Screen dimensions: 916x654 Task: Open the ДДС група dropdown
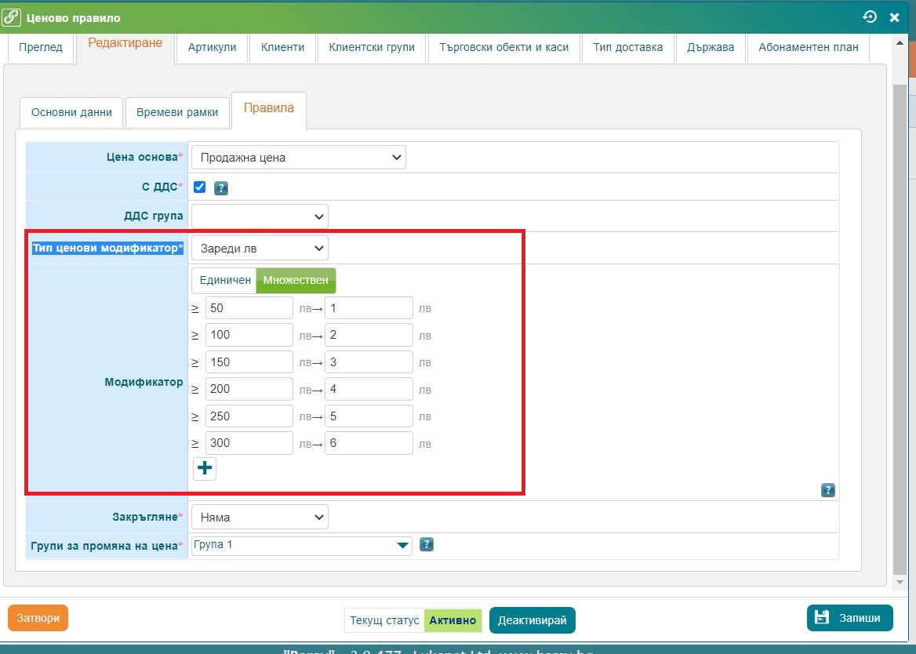260,216
